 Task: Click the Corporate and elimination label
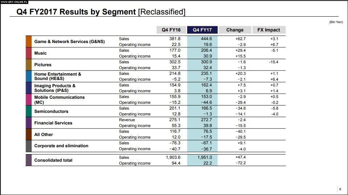61,146
